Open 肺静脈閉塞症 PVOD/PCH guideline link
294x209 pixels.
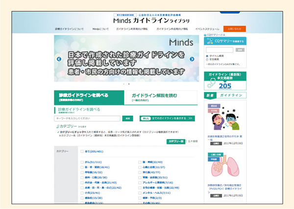point(224,188)
